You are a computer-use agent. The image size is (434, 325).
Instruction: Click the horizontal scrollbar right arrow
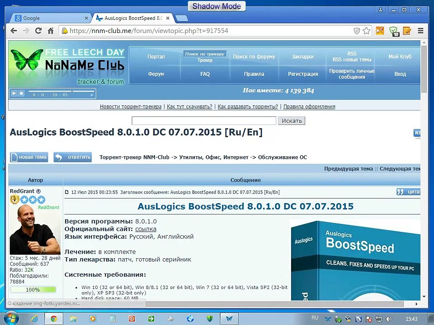[x=416, y=304]
